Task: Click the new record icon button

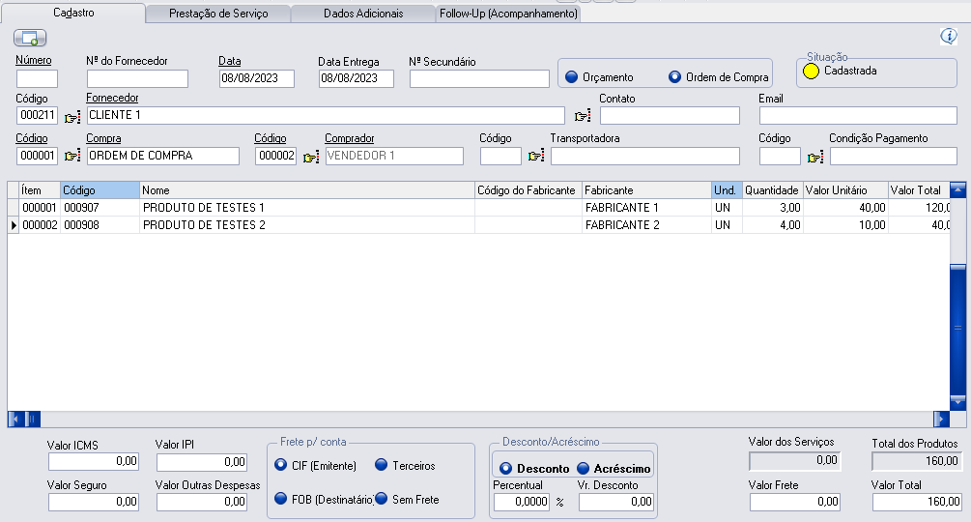Action: [30, 38]
